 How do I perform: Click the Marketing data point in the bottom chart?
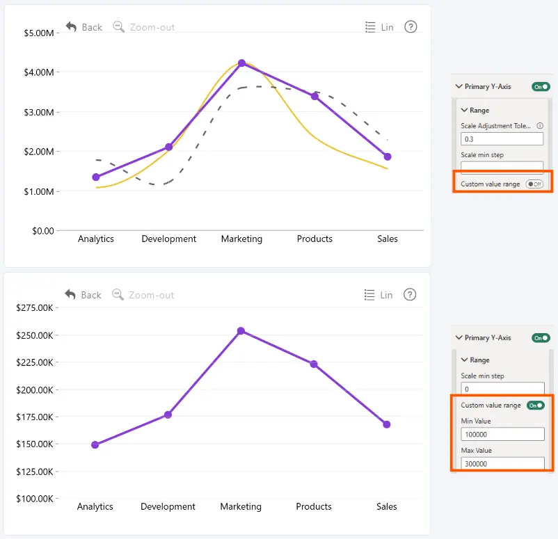click(x=241, y=331)
